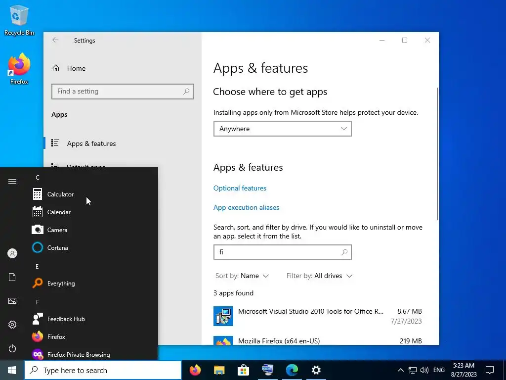This screenshot has width=506, height=380.
Task: Select the Firefox desktop shortcut
Action: 19,68
